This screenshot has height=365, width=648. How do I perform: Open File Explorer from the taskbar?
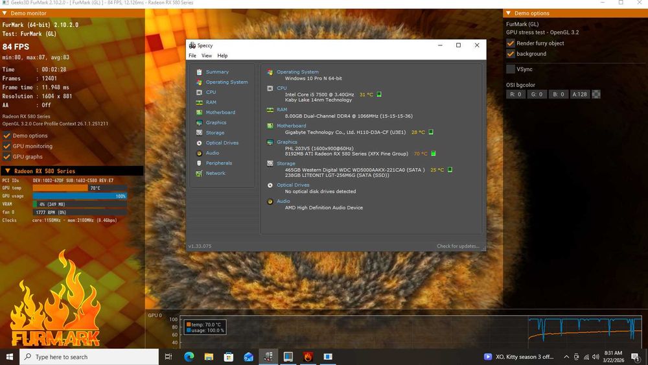click(x=209, y=357)
